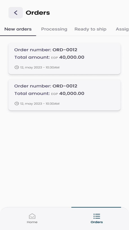Viewport: 129px width, 230px height.
Task: Click the Orders page title
Action: [x=38, y=13]
